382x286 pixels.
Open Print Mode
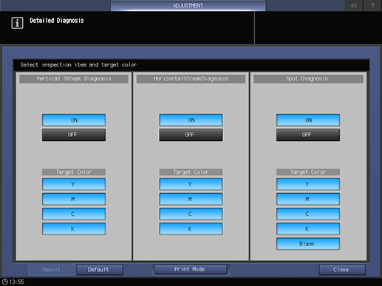click(x=191, y=269)
